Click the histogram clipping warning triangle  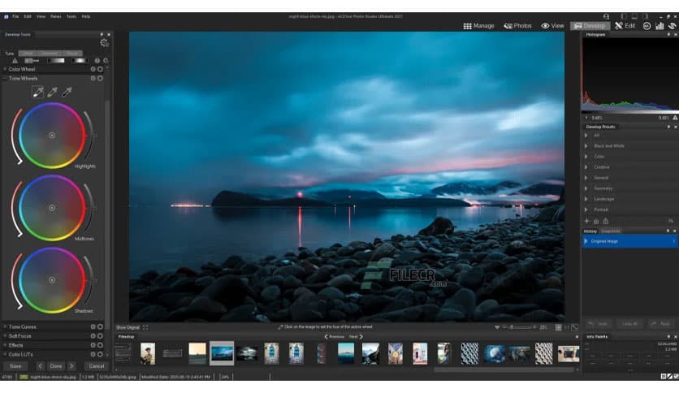click(x=675, y=117)
